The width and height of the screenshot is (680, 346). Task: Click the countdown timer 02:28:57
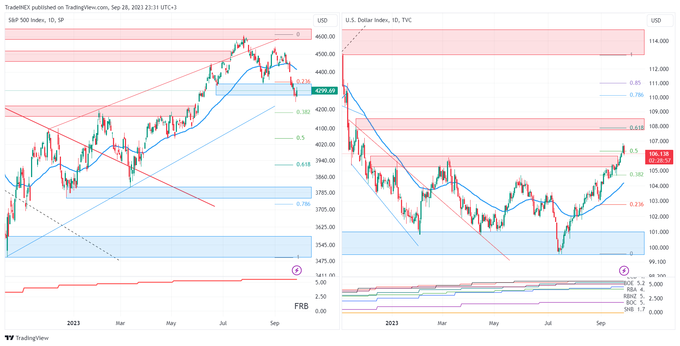(x=659, y=161)
